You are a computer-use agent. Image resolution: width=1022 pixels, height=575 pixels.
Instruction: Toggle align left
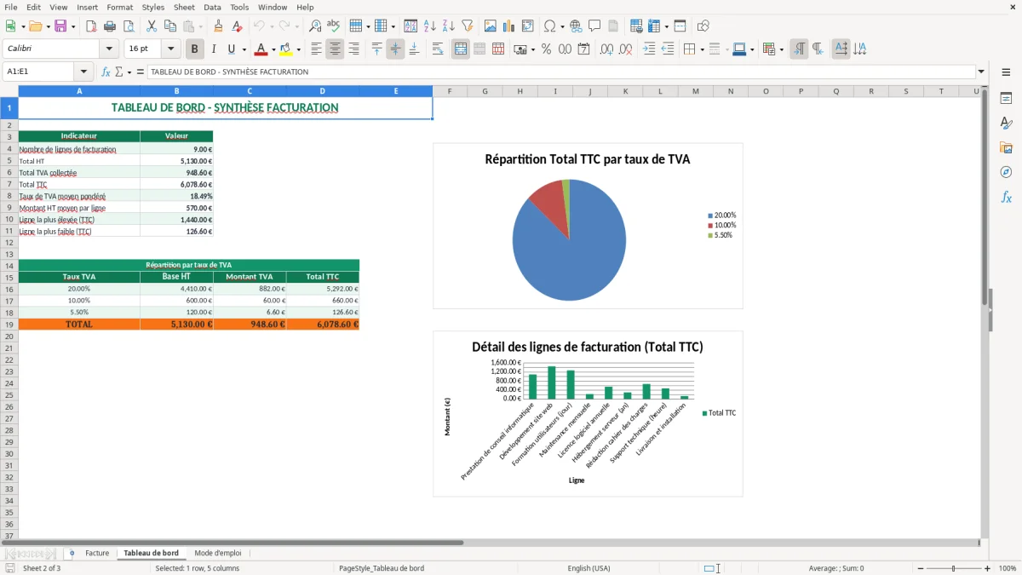(x=316, y=49)
